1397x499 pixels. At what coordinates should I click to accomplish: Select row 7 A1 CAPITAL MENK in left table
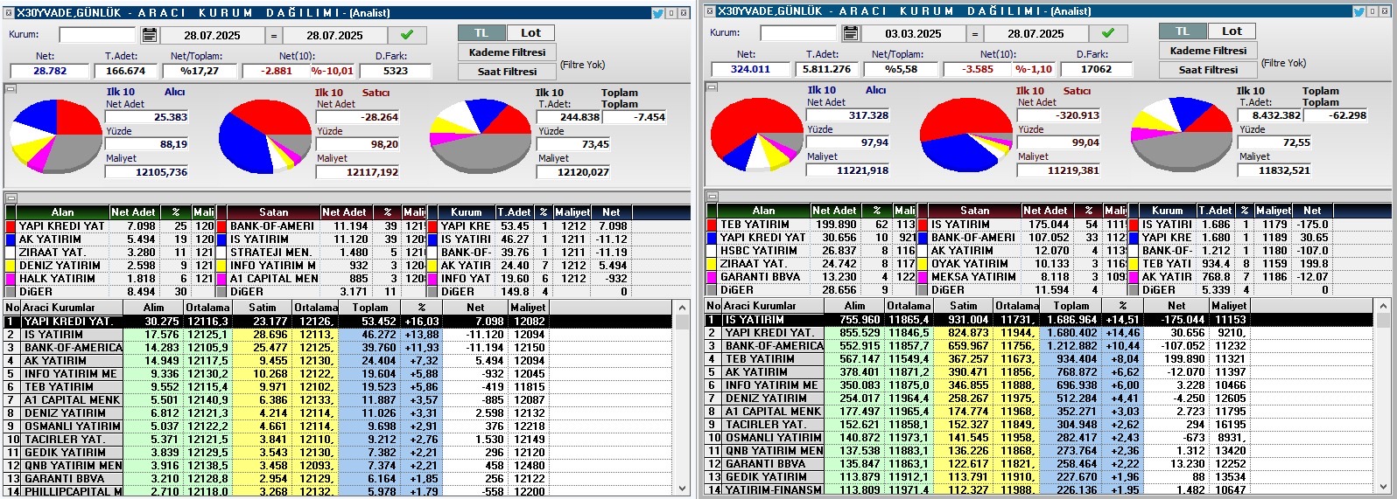click(x=338, y=400)
